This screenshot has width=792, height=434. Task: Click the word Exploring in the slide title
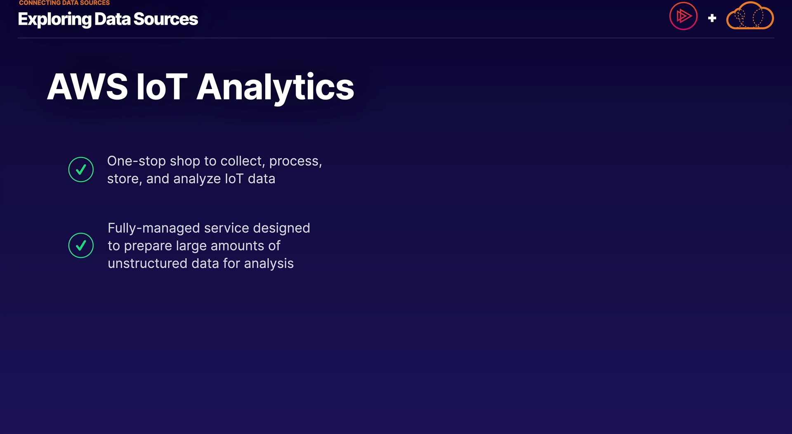54,19
